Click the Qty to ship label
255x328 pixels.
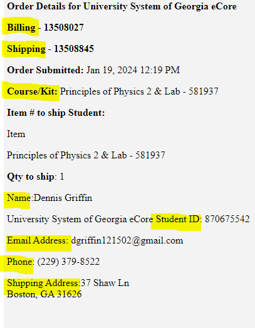pos(31,177)
